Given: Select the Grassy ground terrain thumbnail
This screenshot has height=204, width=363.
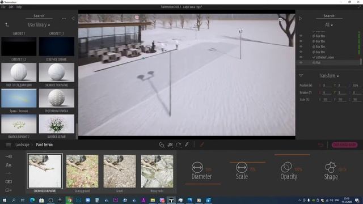Looking at the screenshot, I should pyautogui.click(x=82, y=171).
